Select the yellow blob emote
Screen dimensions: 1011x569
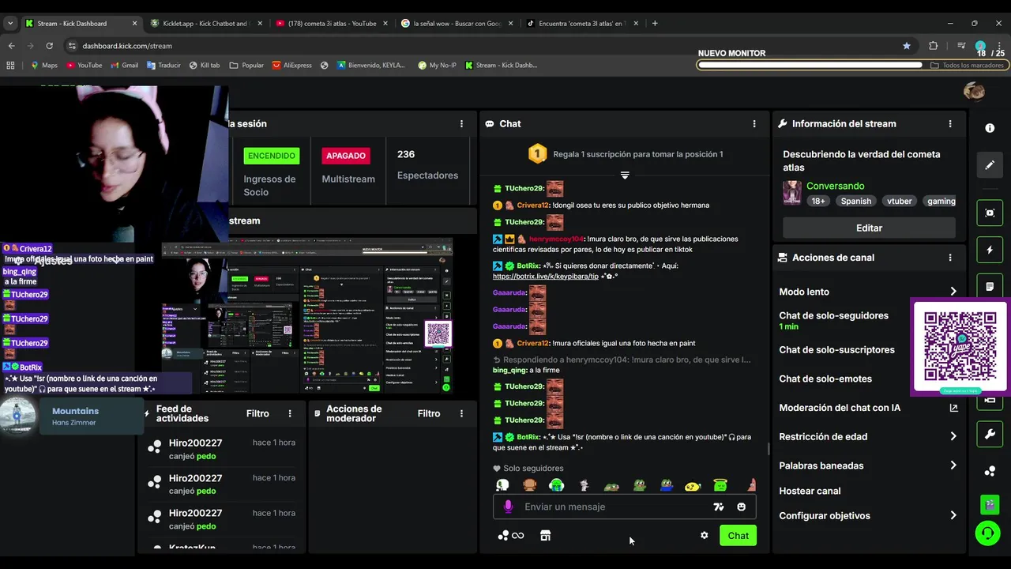(693, 485)
